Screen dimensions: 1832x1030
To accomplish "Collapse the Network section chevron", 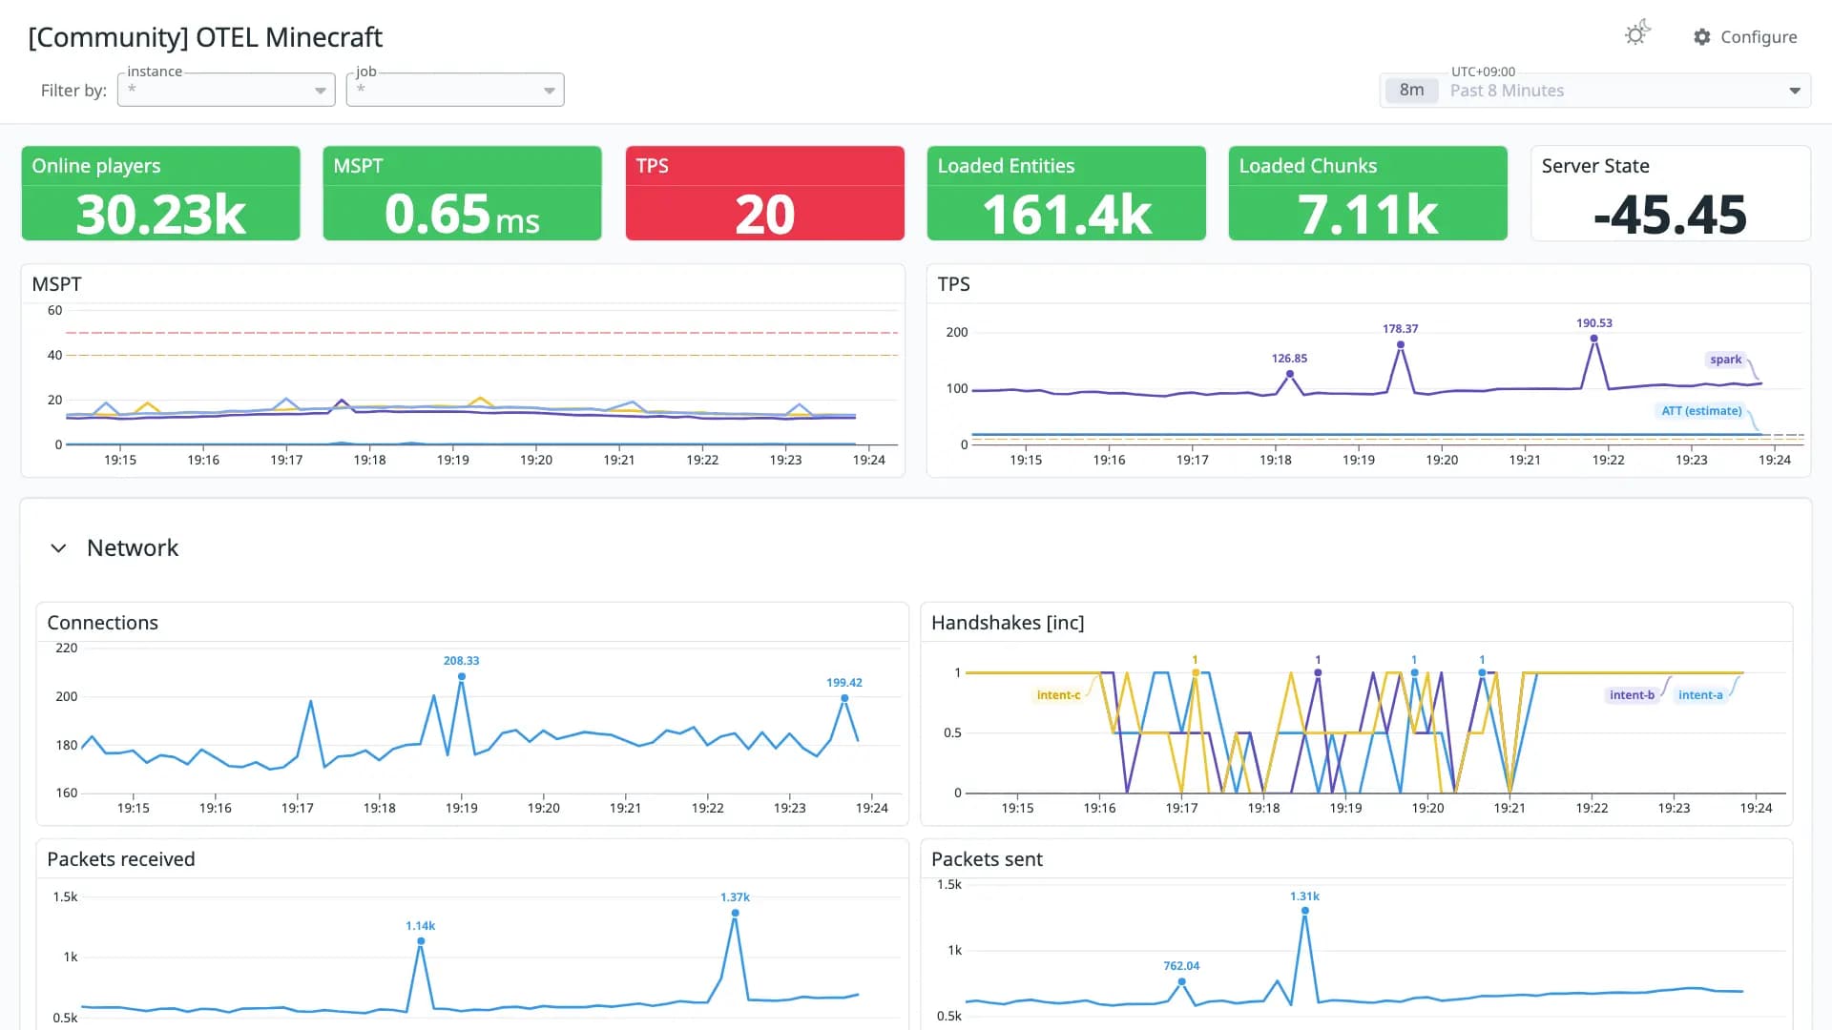I will 58,548.
